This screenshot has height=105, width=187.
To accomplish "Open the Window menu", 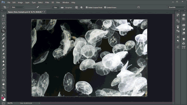I will (x=65, y=2).
